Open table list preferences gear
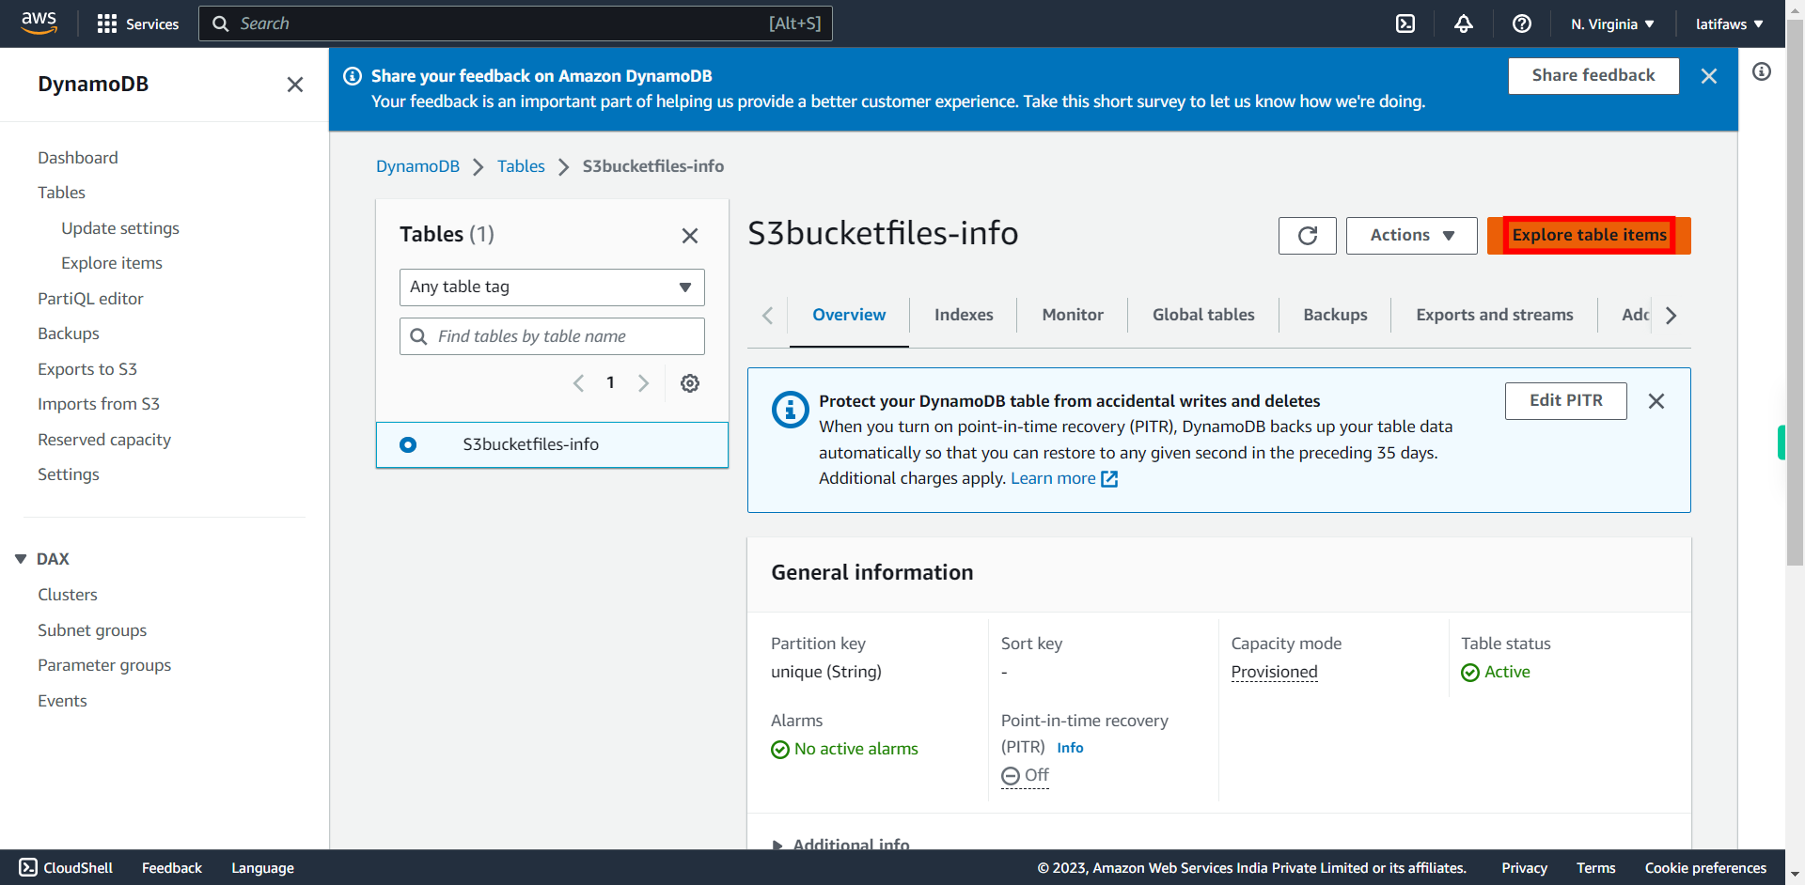Screen dimensions: 1805x885 click(x=690, y=383)
